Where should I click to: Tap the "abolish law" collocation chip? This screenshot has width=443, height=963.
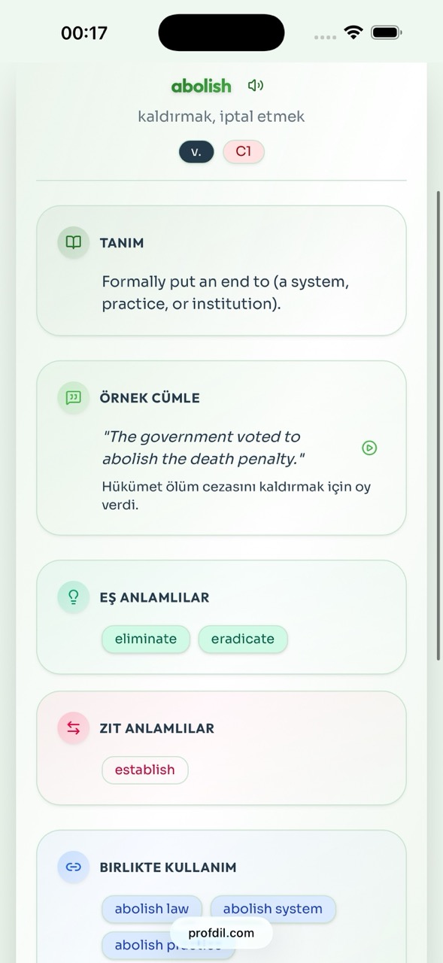152,909
